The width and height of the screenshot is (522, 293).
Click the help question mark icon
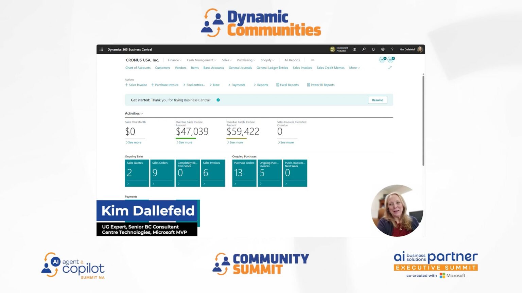point(392,49)
